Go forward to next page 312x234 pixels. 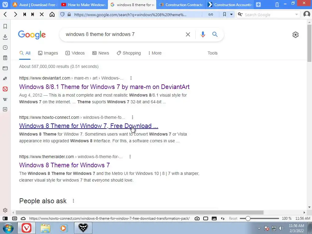coord(16,14)
